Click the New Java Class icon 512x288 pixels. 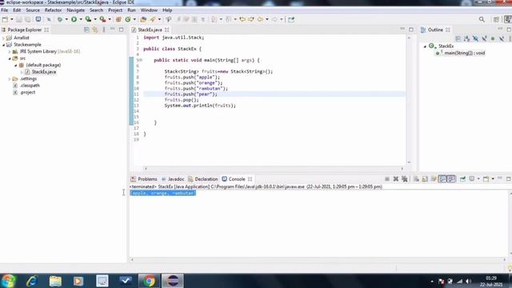click(x=128, y=19)
